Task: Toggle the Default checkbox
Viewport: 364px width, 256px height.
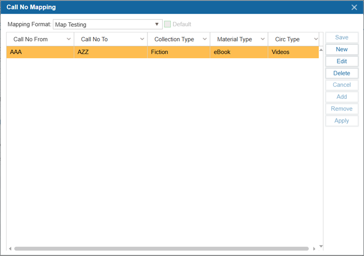Action: (167, 24)
